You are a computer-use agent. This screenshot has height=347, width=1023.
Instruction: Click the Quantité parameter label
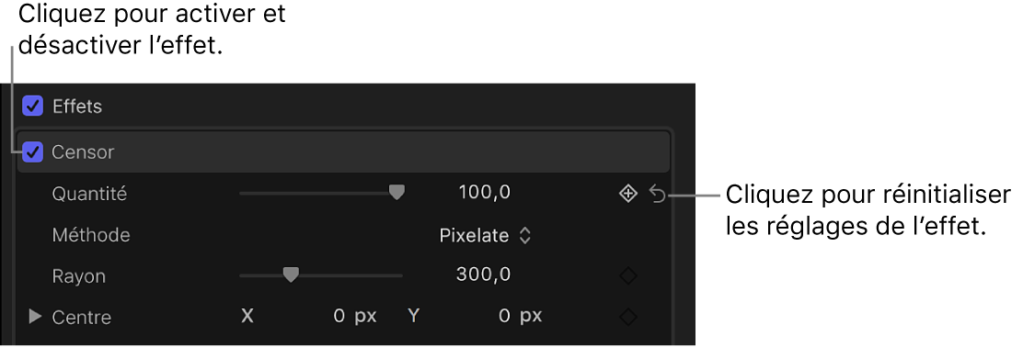click(x=89, y=194)
